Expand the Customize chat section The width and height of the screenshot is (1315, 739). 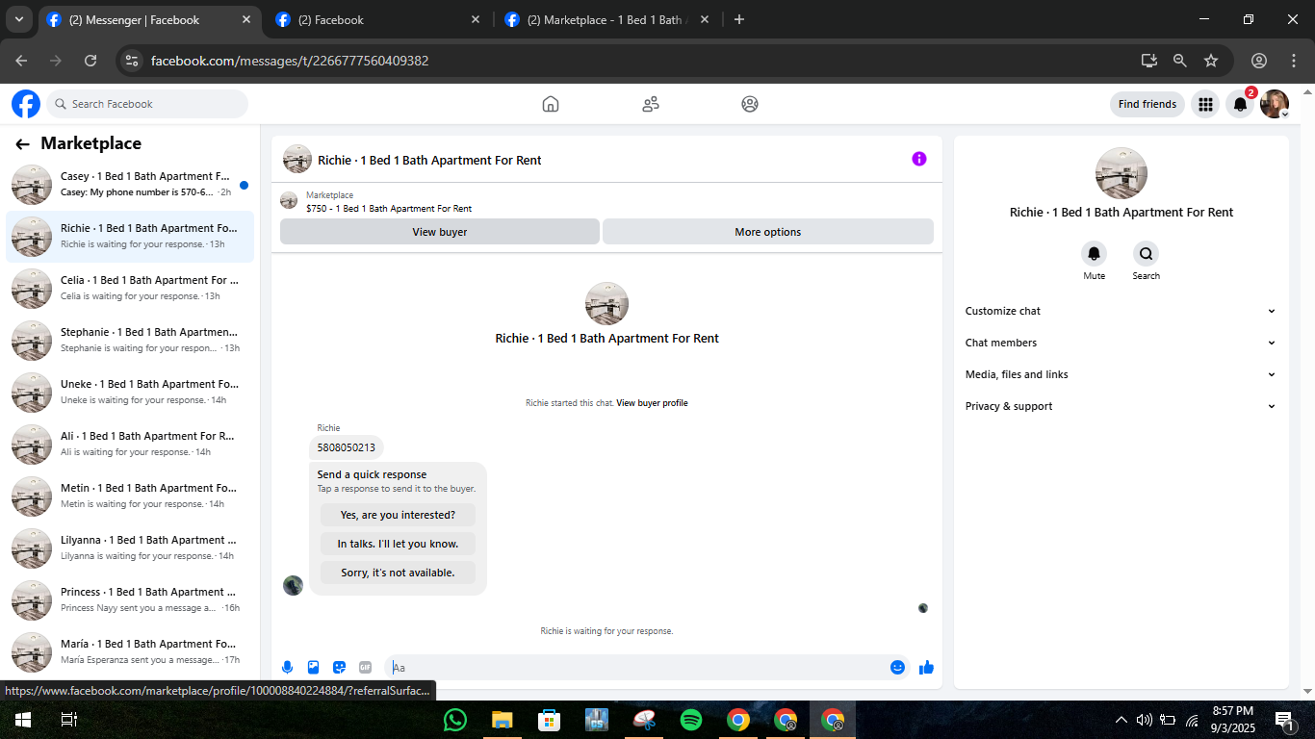coord(1121,311)
